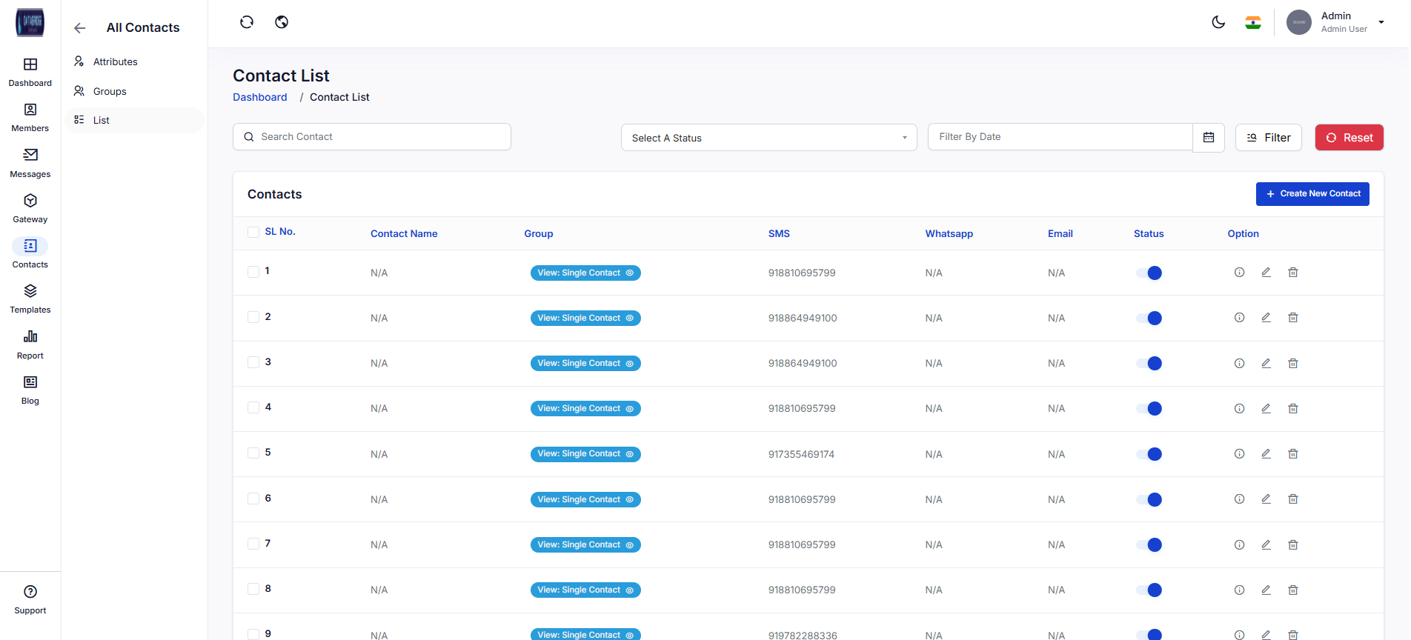
Task: Click the Search Contact input field
Action: 372,137
